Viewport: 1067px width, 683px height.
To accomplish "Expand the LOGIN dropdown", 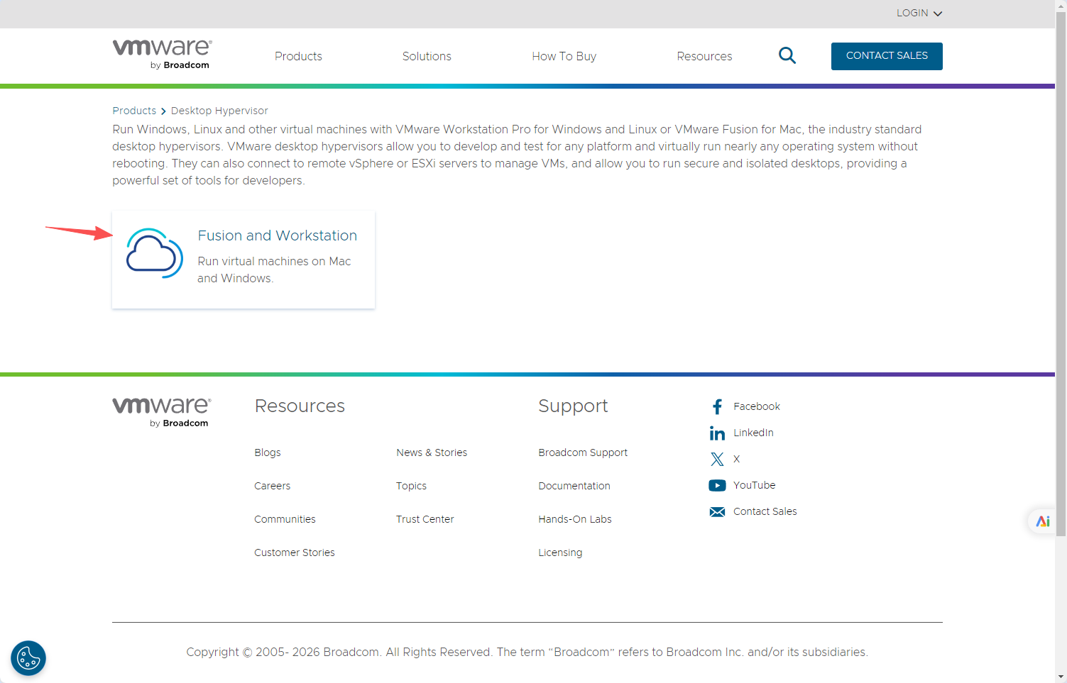I will (x=919, y=13).
